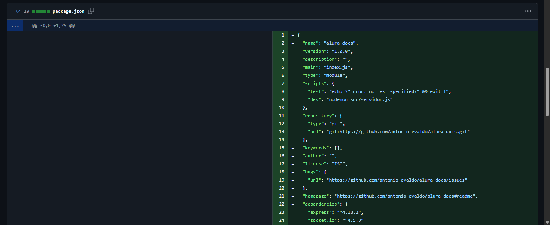The image size is (550, 225).
Task: Click the nodemon src/servidor.js dev script line
Action: point(350,99)
